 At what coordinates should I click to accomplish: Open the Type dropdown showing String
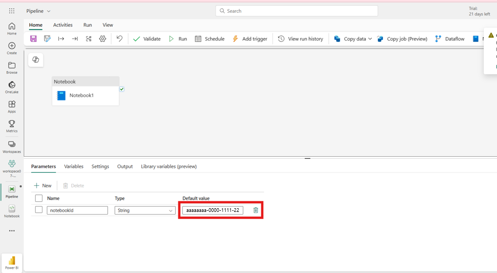point(145,210)
